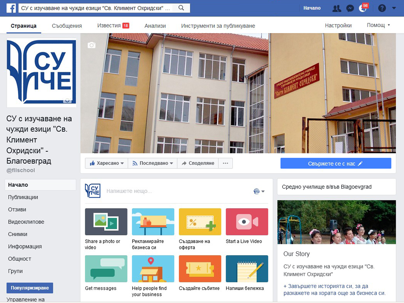Open the Известия tab

[113, 26]
